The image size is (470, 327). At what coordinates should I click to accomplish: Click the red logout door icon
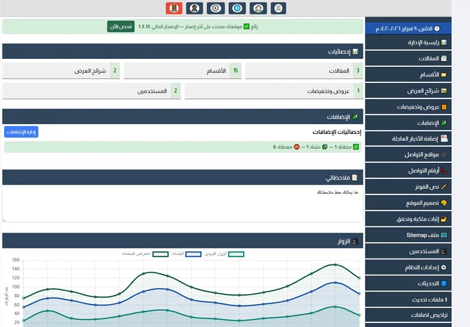point(174,9)
